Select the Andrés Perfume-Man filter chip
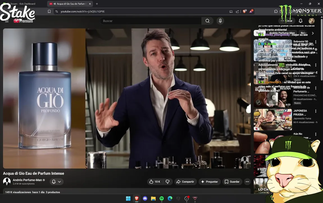Image resolution: width=323 pixels, height=203 pixels. pyautogui.click(x=282, y=33)
